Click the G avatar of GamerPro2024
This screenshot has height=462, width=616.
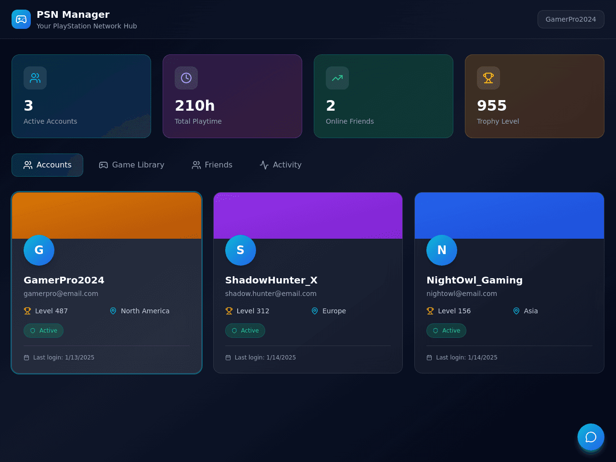(39, 250)
